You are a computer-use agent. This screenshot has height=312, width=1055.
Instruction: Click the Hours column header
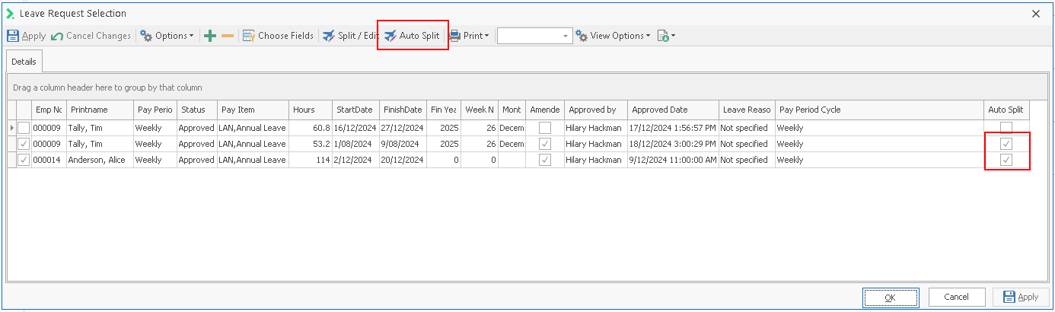pos(311,110)
